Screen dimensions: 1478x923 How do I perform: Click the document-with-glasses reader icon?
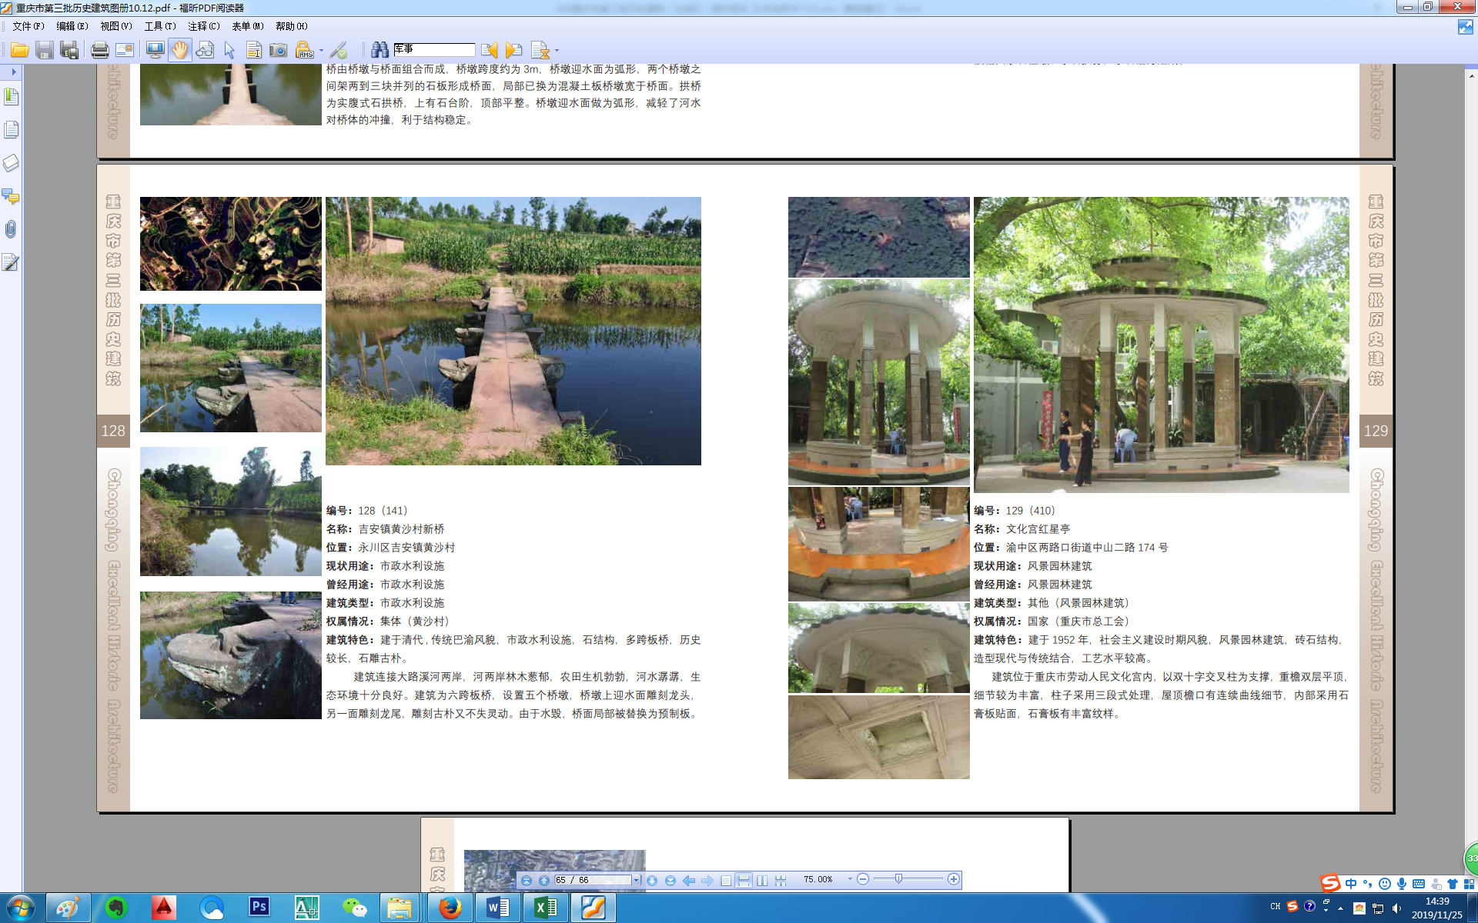205,50
